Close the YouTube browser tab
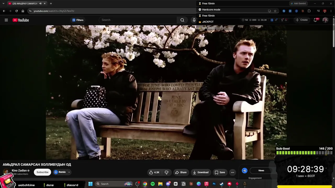Image resolution: width=335 pixels, height=188 pixels. (45, 3)
